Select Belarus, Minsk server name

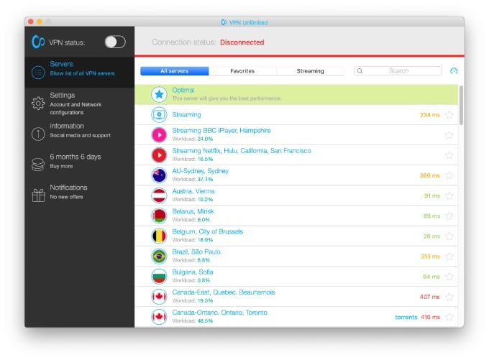193,211
